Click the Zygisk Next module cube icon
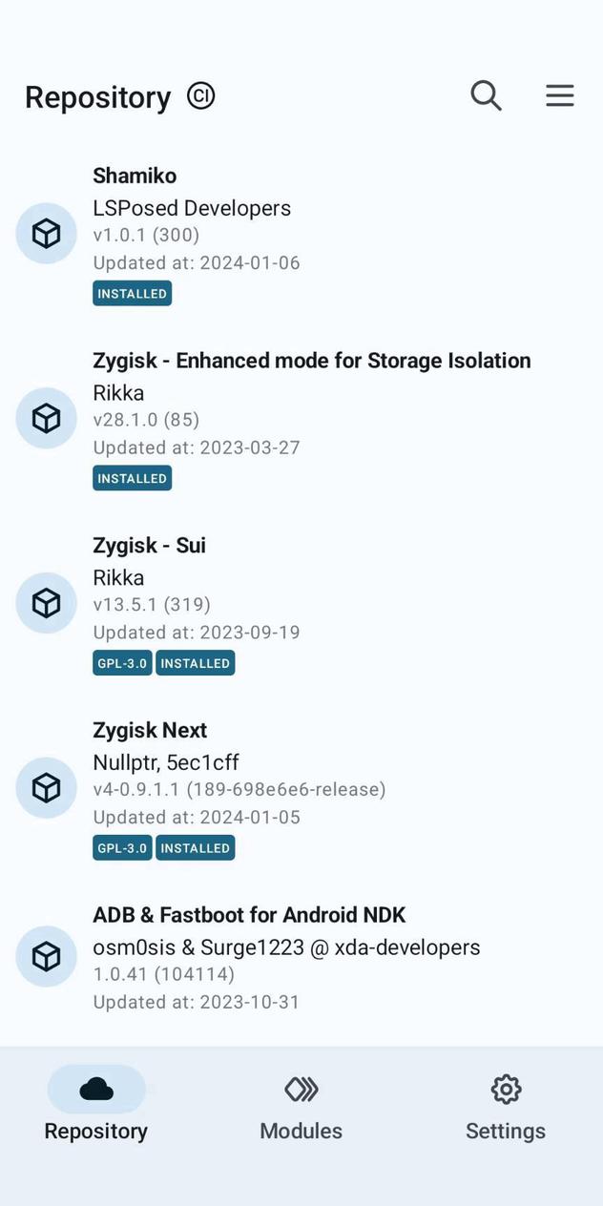This screenshot has height=1206, width=603. (x=45, y=787)
